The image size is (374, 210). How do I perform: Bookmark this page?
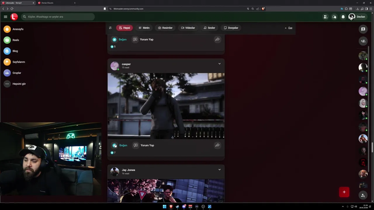click(x=105, y=9)
